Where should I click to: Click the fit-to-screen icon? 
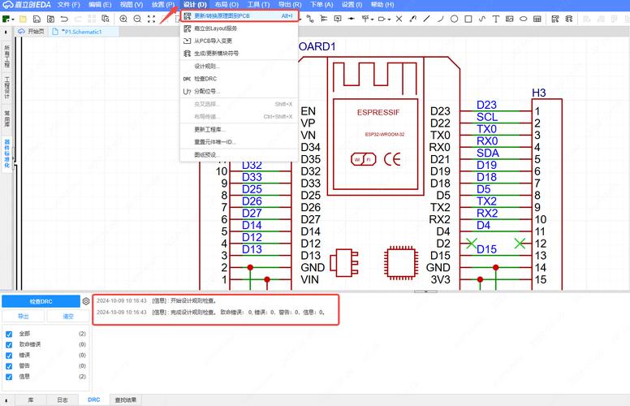151,19
